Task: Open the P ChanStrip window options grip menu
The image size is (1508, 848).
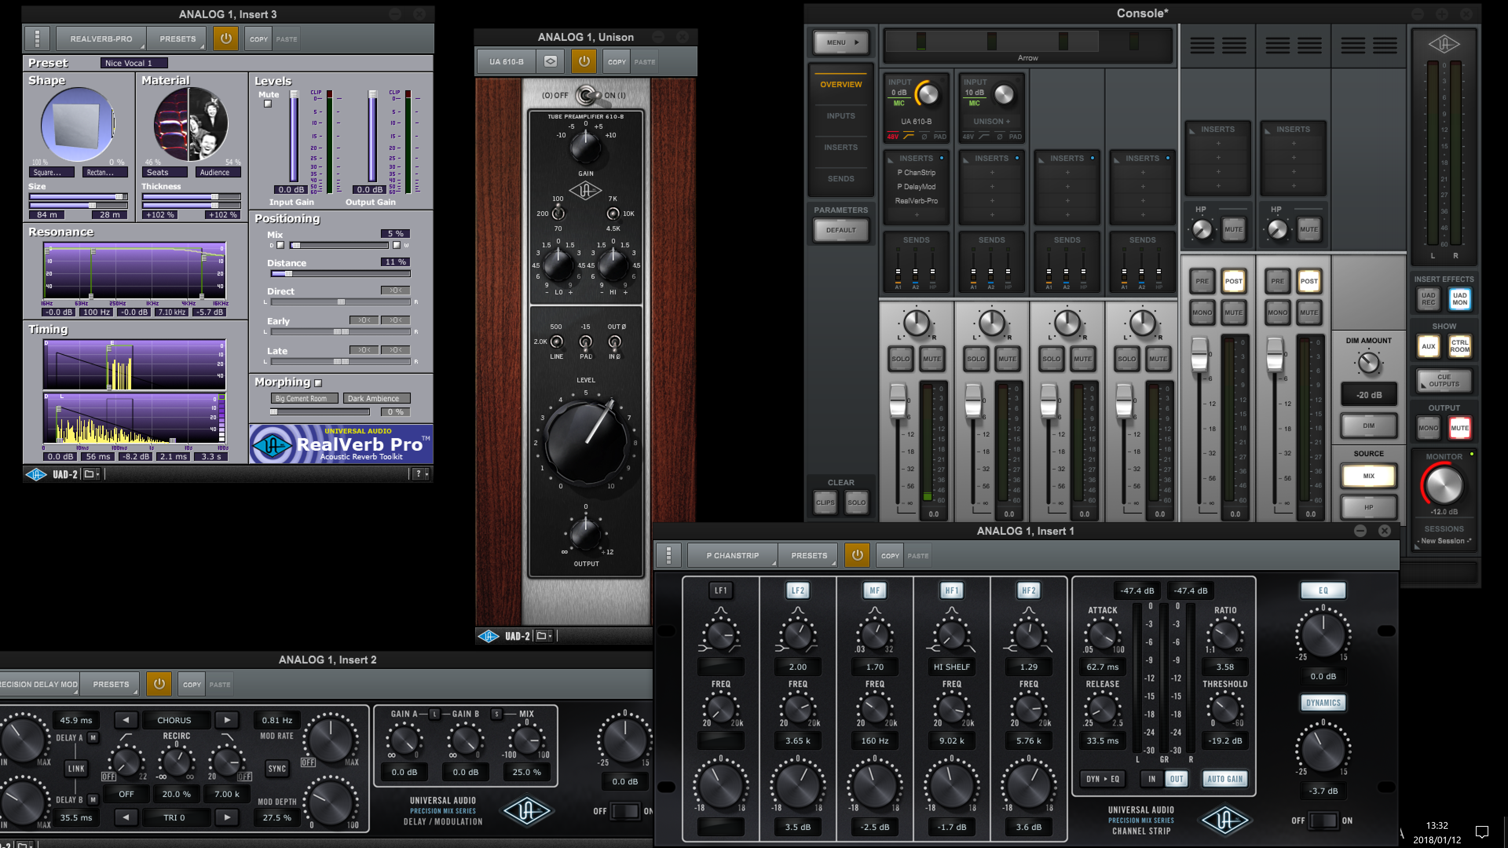Action: (x=668, y=555)
